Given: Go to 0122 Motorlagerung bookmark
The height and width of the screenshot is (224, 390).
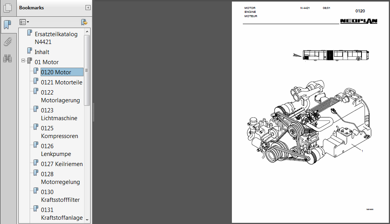Looking at the screenshot, I should coord(60,96).
